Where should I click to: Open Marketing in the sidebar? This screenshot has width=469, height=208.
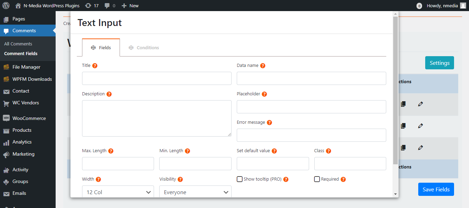pos(28,154)
